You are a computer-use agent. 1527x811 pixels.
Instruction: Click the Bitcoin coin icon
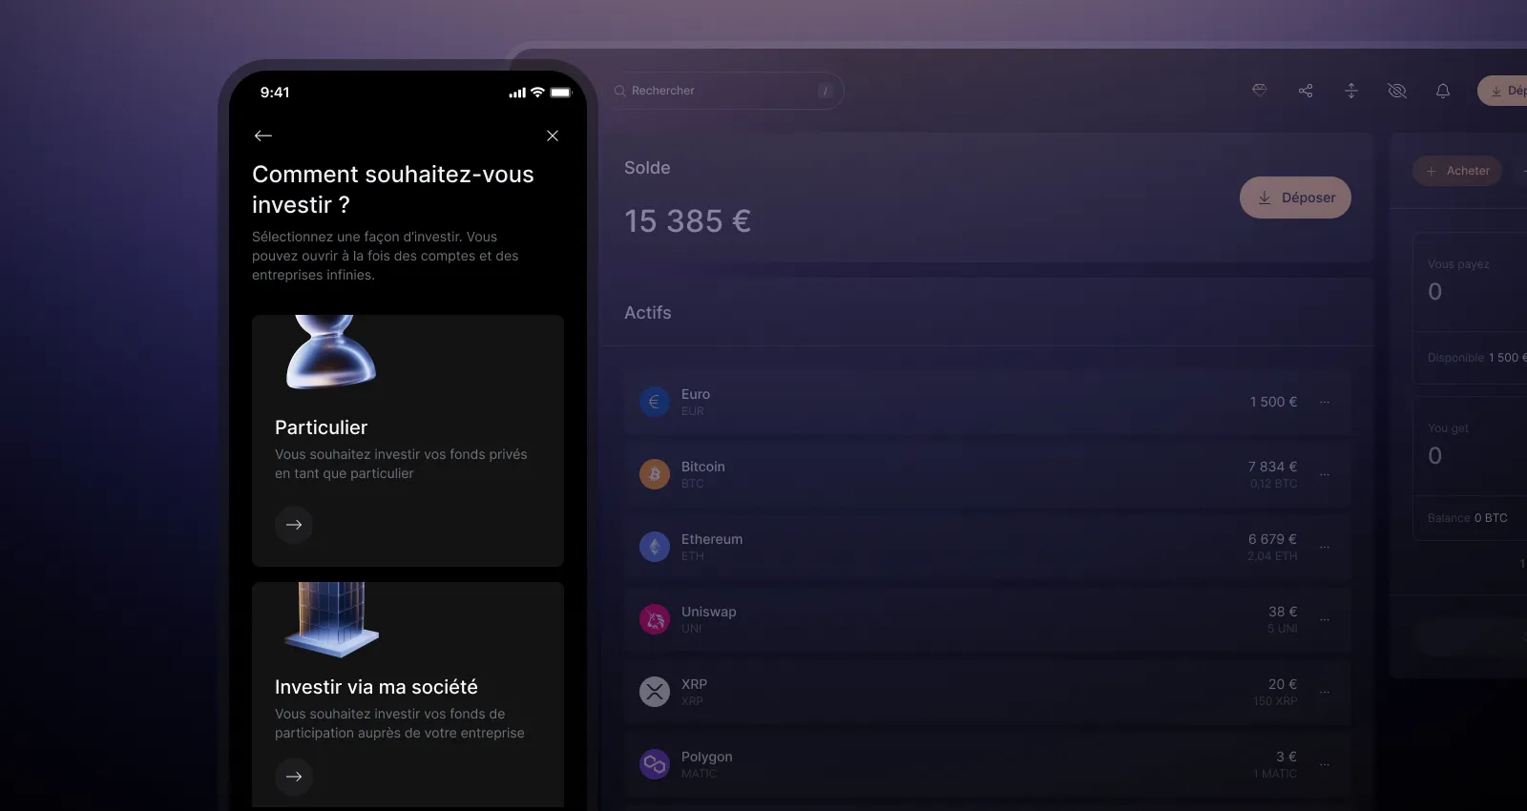pyautogui.click(x=655, y=474)
